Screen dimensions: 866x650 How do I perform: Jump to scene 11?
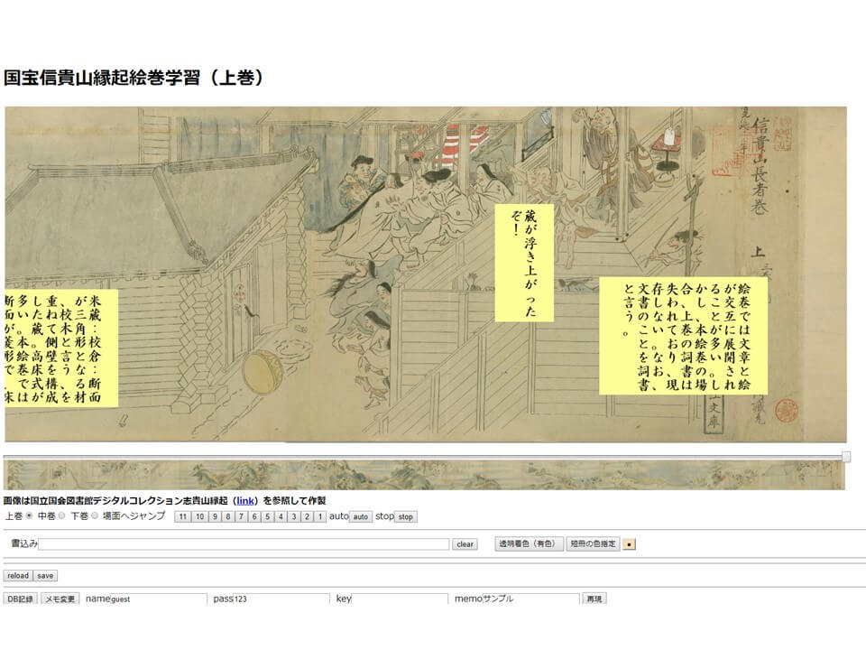(x=183, y=516)
